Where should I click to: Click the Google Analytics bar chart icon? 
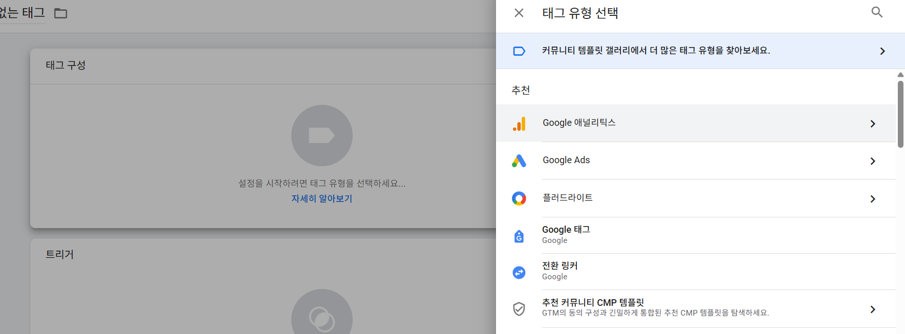pyautogui.click(x=519, y=124)
